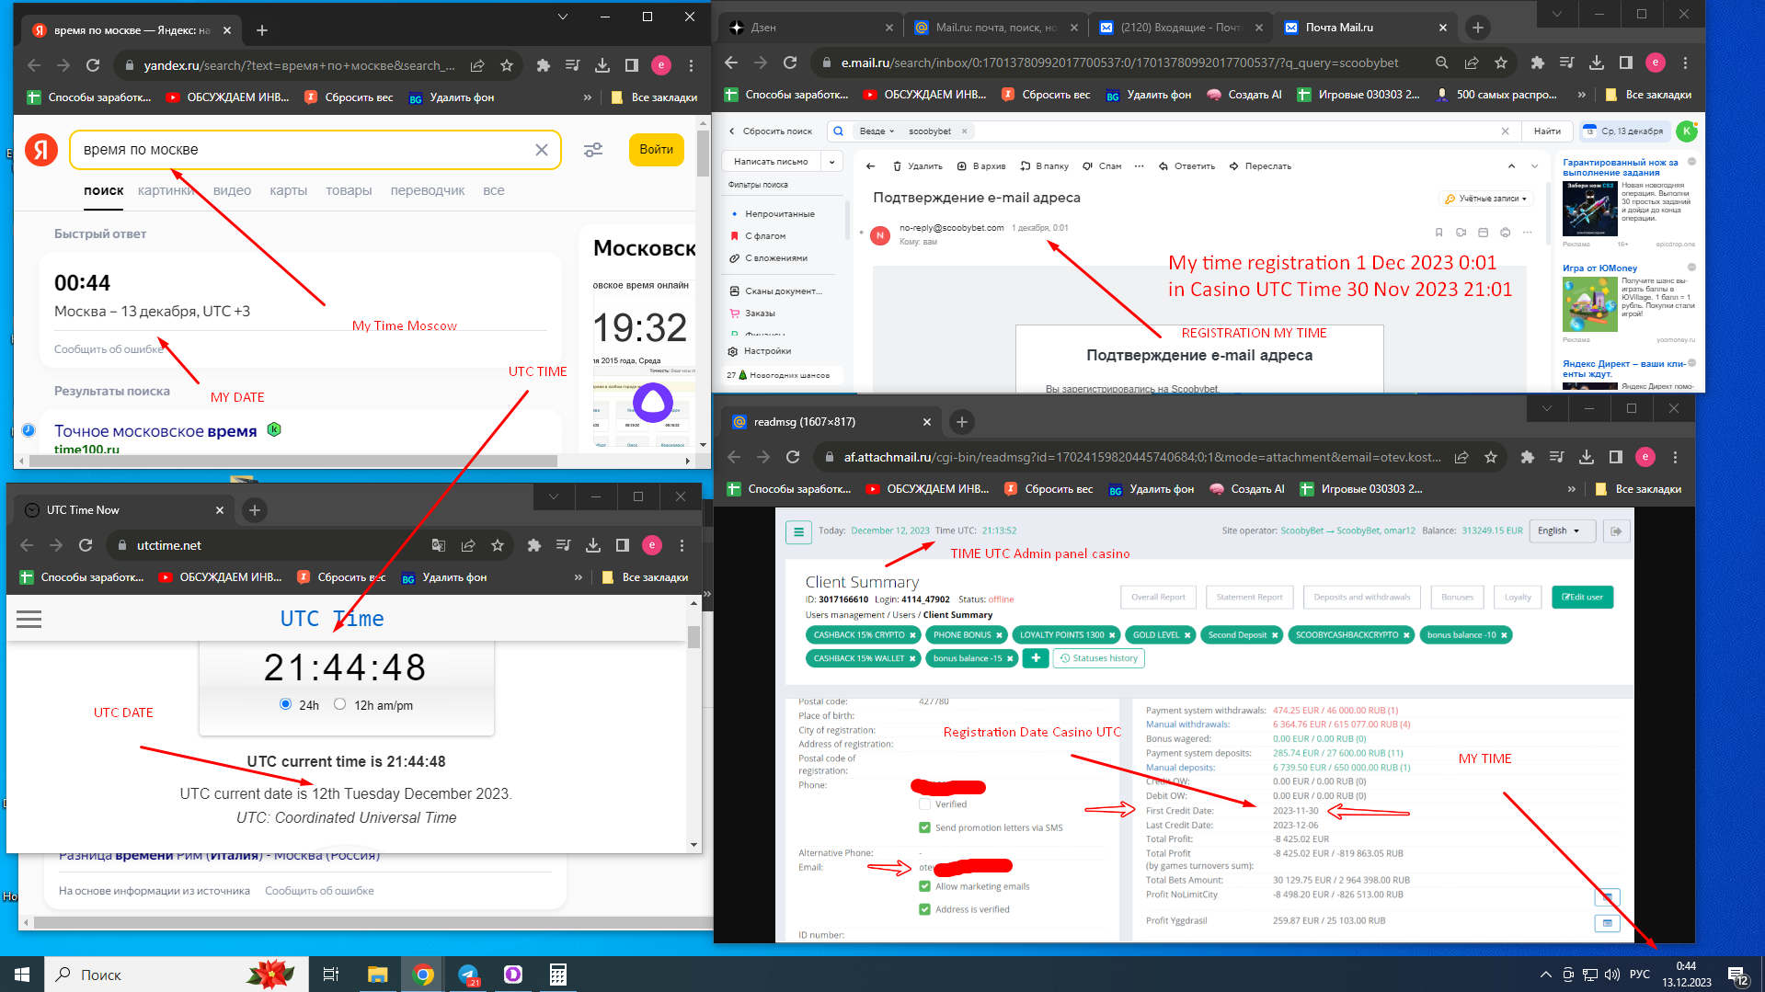1765x992 pixels.
Task: Toggle the phone Verified checkbox
Action: point(924,804)
